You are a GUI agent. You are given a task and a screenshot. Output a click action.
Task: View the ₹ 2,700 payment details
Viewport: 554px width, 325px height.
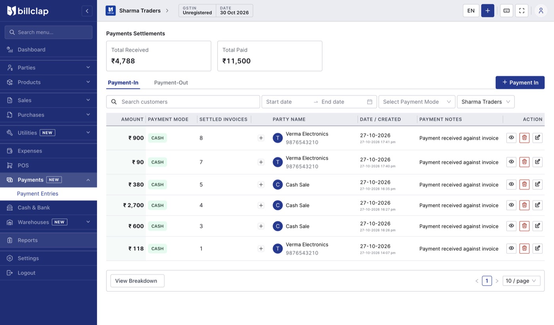tap(511, 205)
